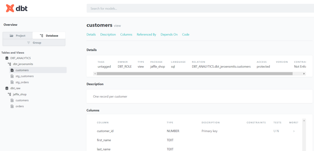This screenshot has height=151, width=314.
Task: Click the protected access value
Action: click(x=263, y=66)
